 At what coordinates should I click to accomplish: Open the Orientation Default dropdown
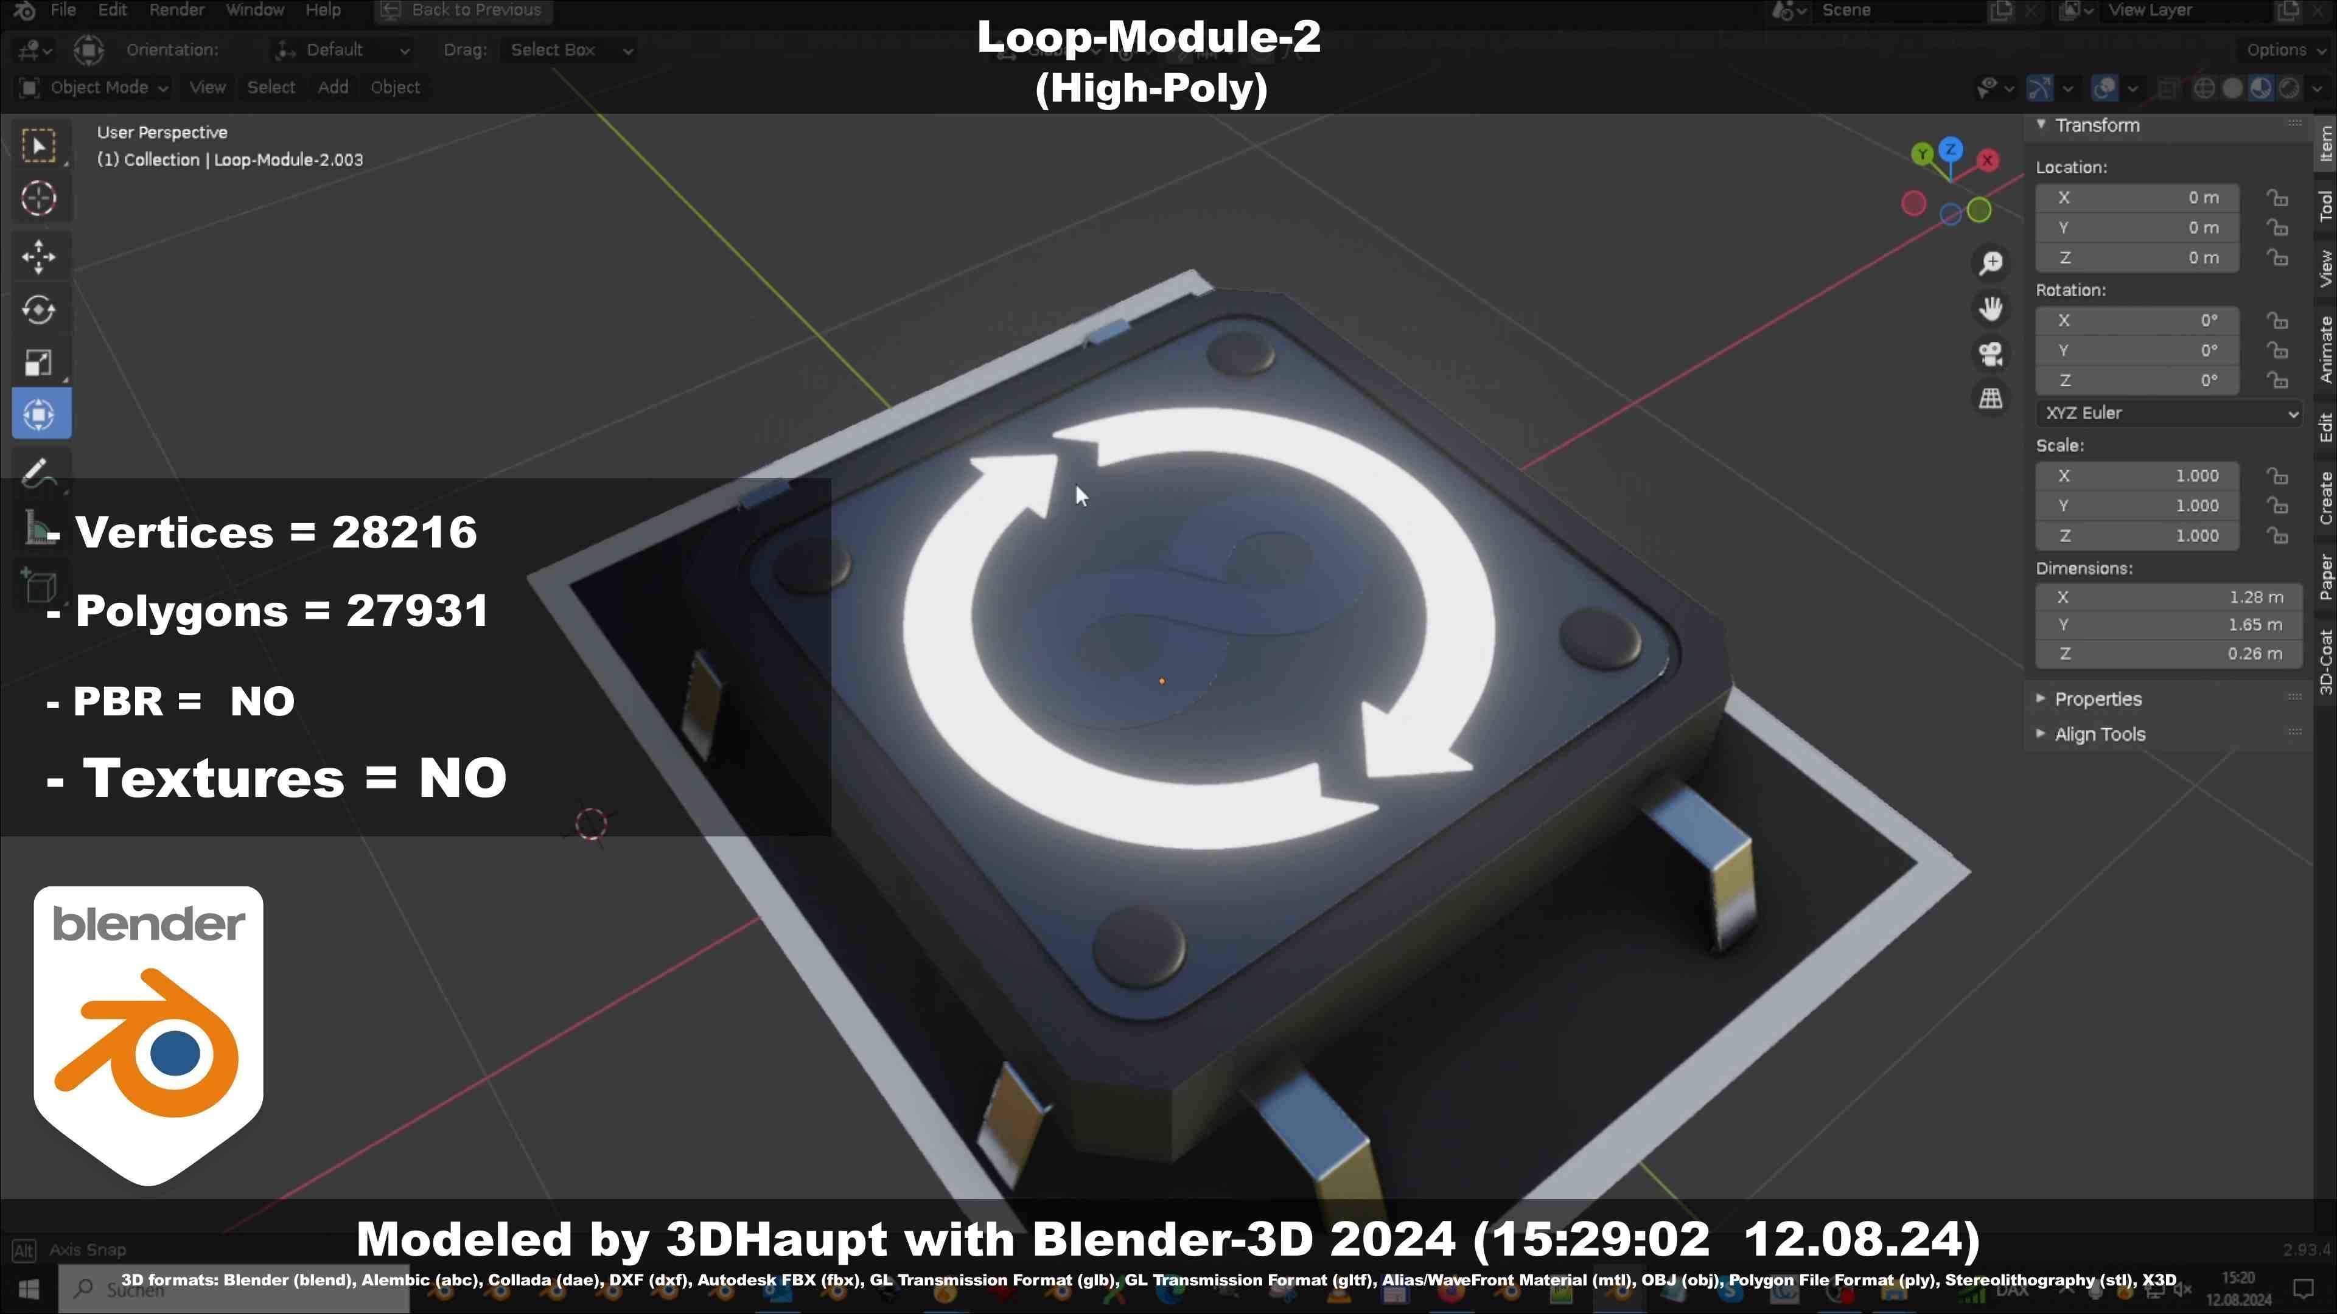point(343,50)
